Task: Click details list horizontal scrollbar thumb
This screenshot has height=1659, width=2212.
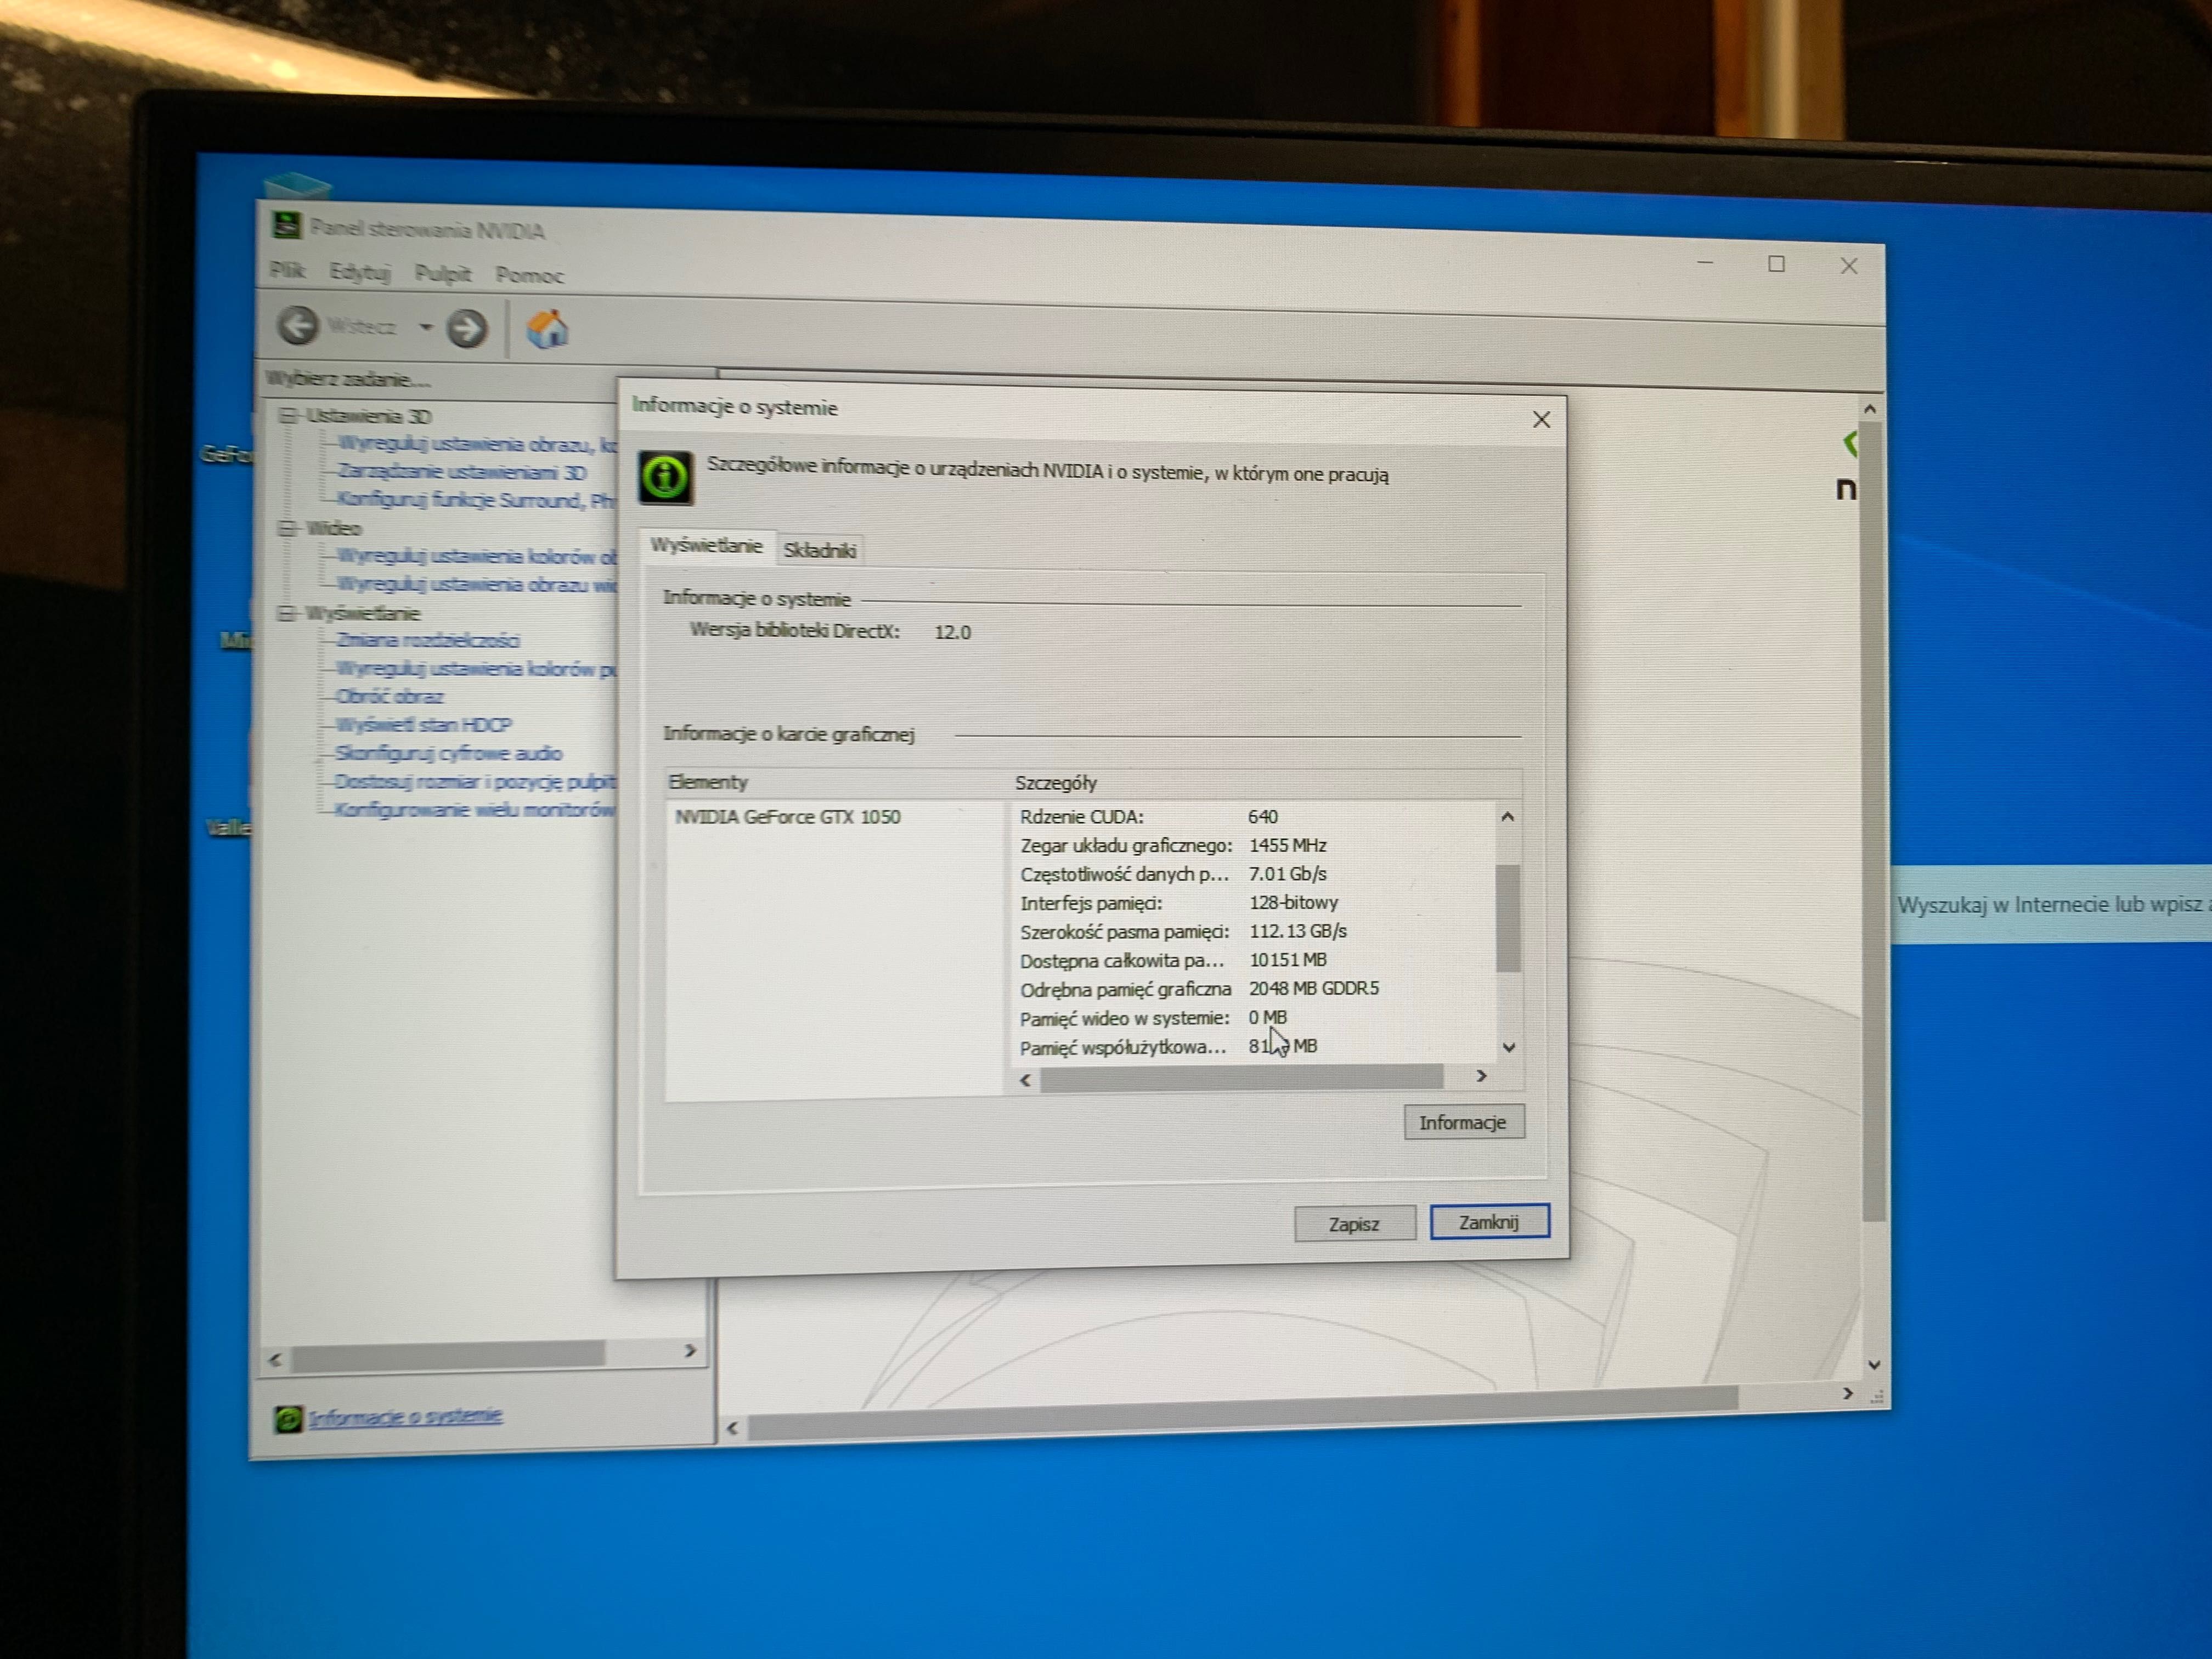Action: pyautogui.click(x=1242, y=1078)
